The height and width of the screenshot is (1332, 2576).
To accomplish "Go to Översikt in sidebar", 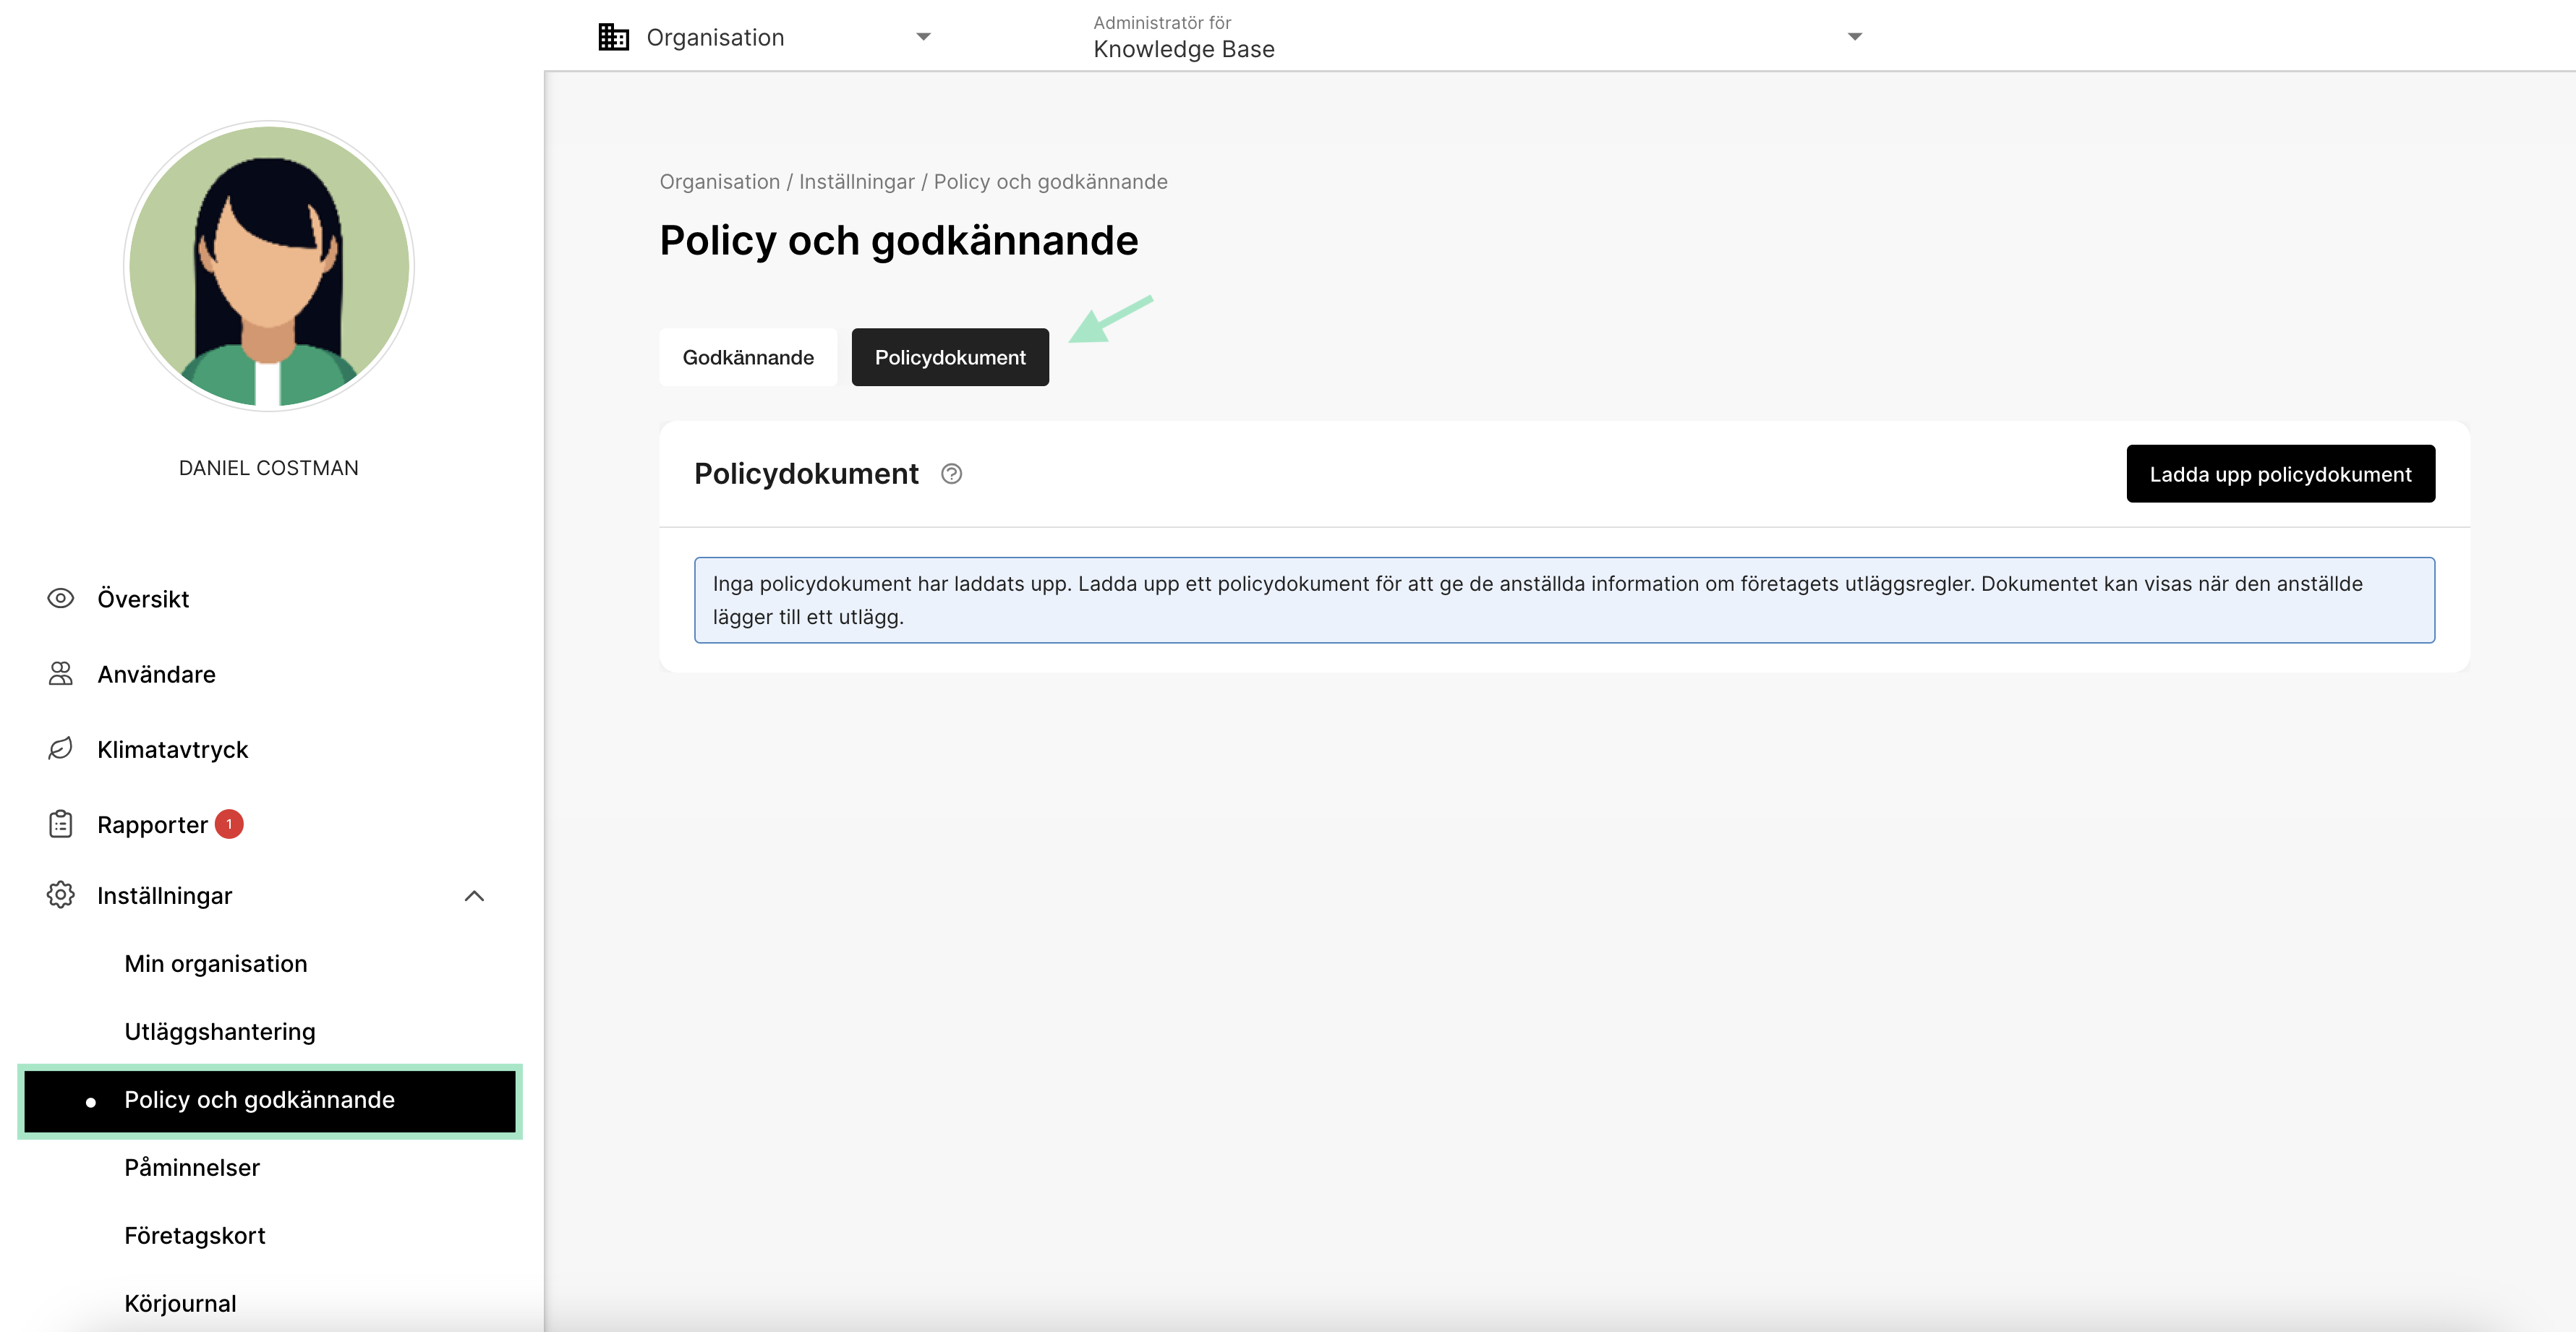I will [x=143, y=599].
